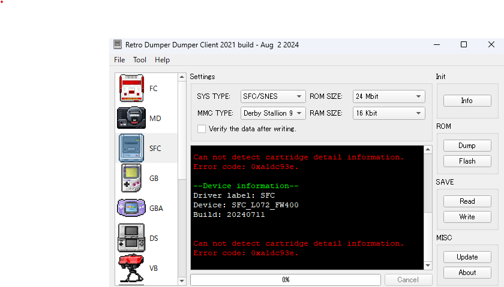Click the Dump ROM button
The image size is (504, 287).
coord(467,146)
